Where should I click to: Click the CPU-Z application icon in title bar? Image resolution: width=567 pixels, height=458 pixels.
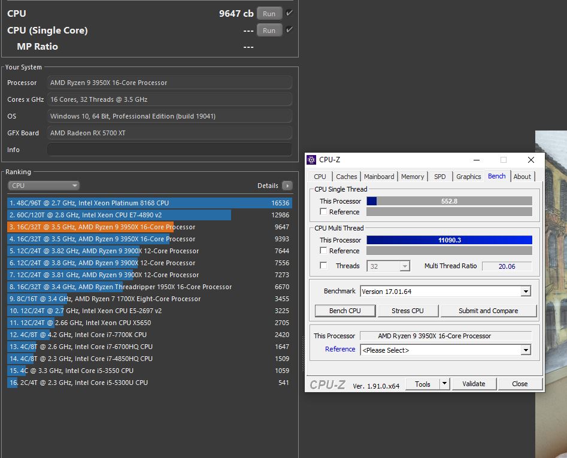point(311,160)
